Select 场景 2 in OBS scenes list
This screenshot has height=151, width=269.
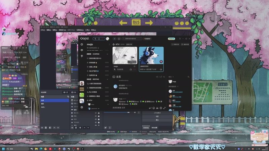(54, 107)
